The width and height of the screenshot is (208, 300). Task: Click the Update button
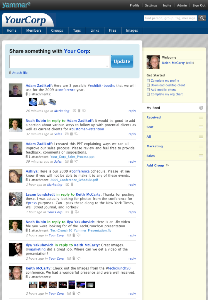click(122, 62)
